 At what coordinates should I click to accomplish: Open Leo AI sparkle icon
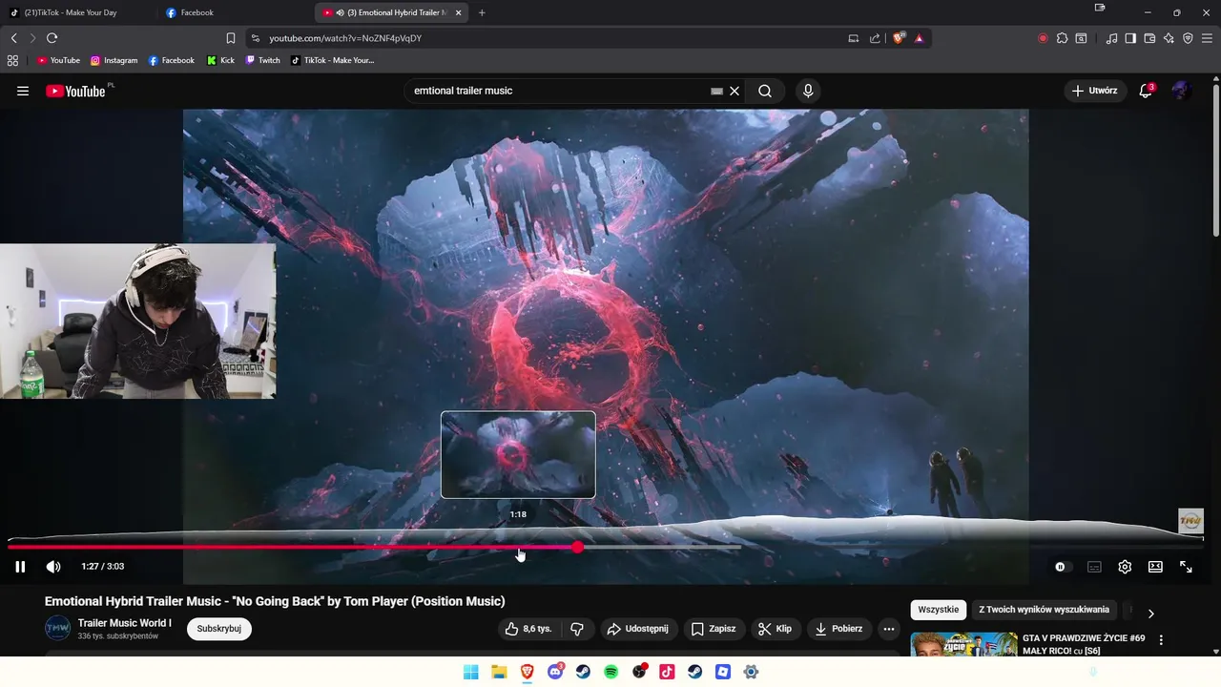pos(1169,38)
